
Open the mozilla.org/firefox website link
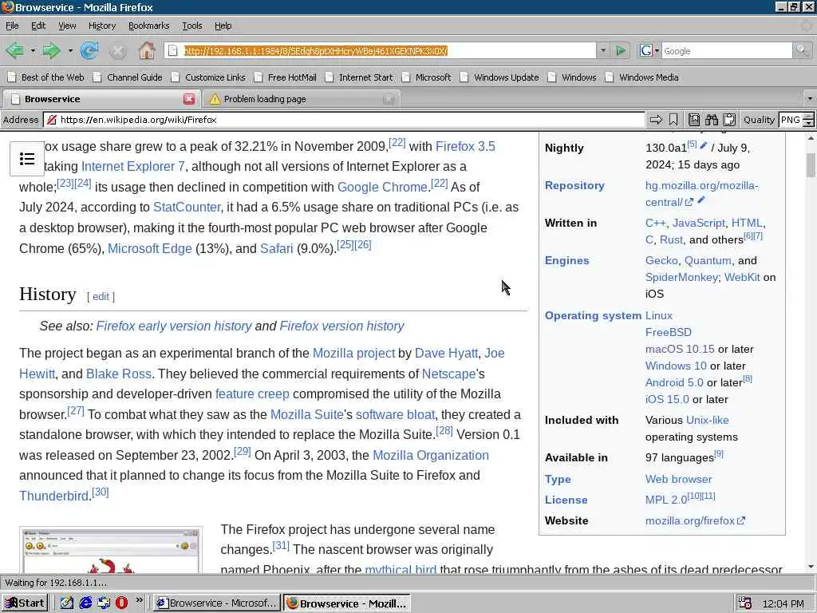[695, 520]
